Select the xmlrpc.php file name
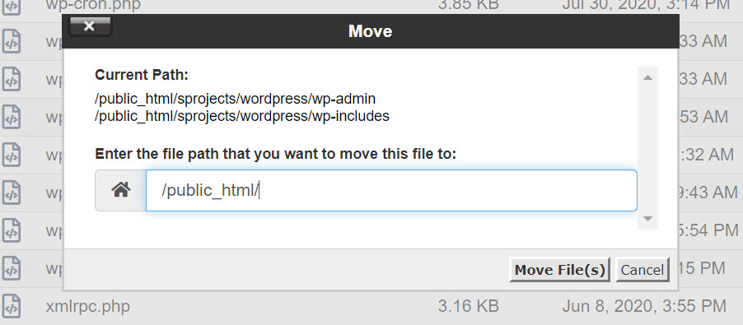 87,306
